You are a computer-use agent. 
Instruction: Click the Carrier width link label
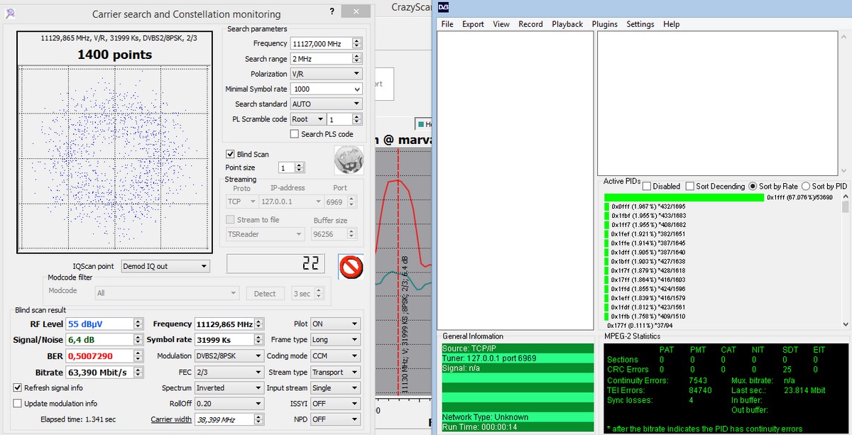coord(171,419)
